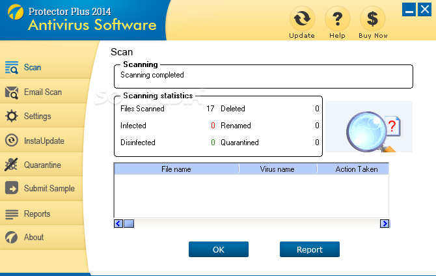The height and width of the screenshot is (276, 436).
Task: Click the About sidebar icon
Action: coord(12,238)
